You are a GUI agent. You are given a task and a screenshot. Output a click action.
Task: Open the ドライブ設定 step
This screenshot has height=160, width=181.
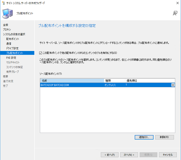[x=12, y=48]
